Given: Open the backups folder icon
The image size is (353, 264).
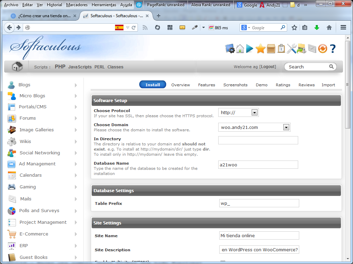Looking at the screenshot, I should [302, 48].
